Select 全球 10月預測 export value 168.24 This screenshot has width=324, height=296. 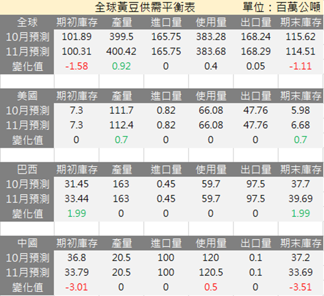tap(256, 37)
